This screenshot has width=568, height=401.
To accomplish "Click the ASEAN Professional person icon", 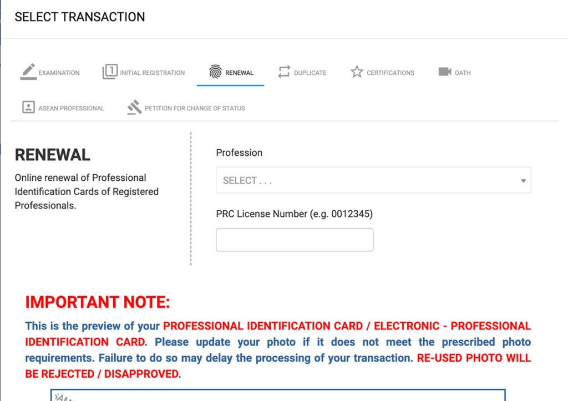I will tap(28, 108).
